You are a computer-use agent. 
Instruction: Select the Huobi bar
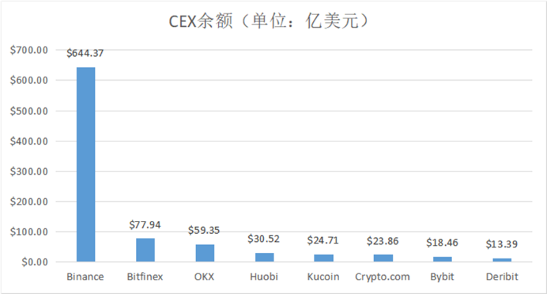click(265, 257)
